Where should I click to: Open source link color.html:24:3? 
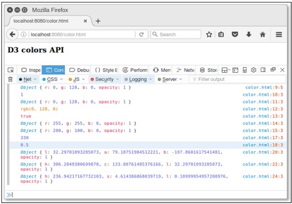[263, 176]
